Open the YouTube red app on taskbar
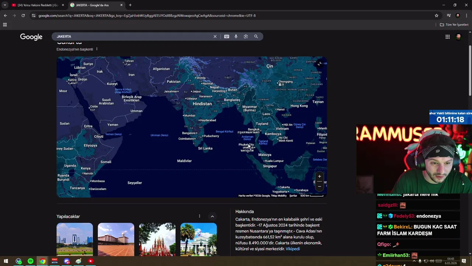Image resolution: width=472 pixels, height=266 pixels. pyautogui.click(x=91, y=261)
